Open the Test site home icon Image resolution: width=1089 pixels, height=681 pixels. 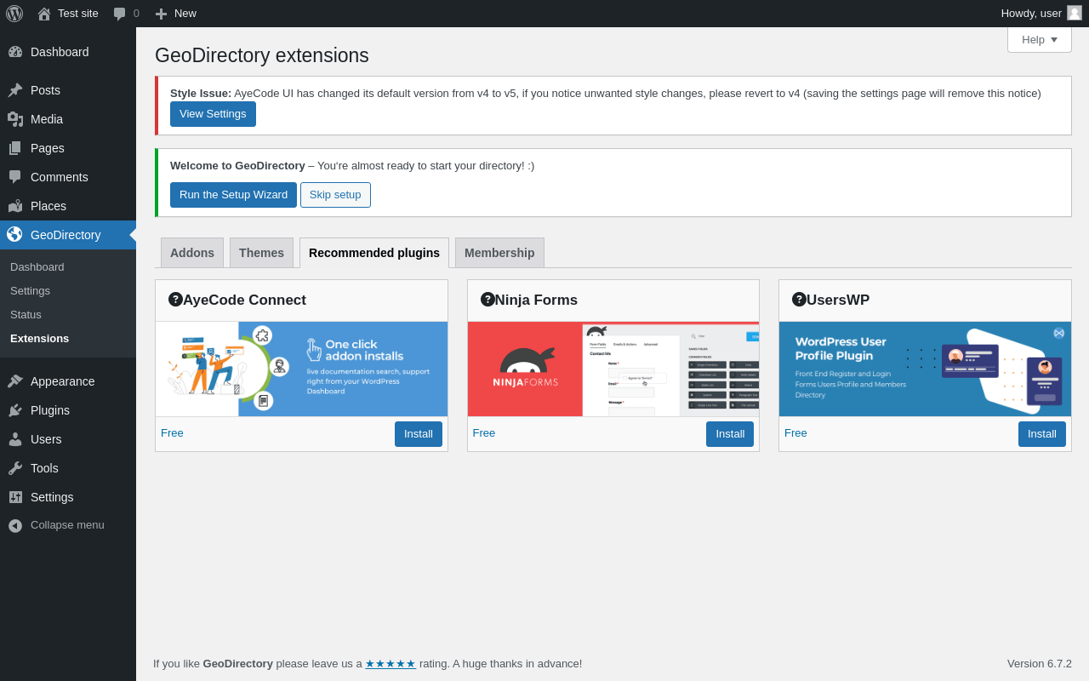point(44,14)
